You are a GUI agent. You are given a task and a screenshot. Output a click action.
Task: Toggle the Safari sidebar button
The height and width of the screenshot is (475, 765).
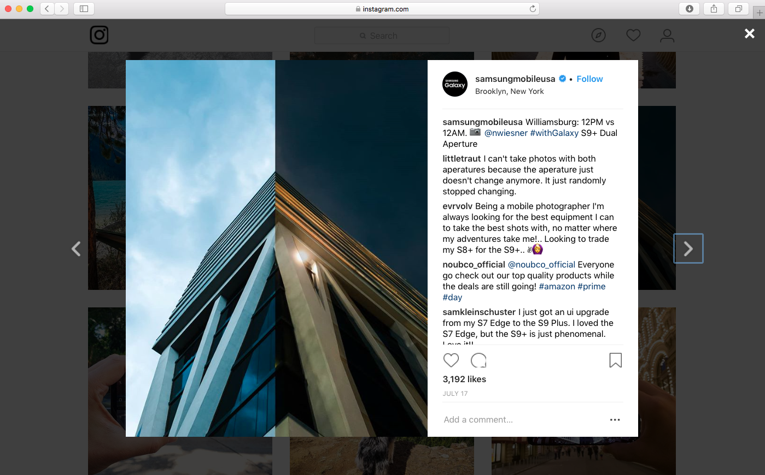84,9
